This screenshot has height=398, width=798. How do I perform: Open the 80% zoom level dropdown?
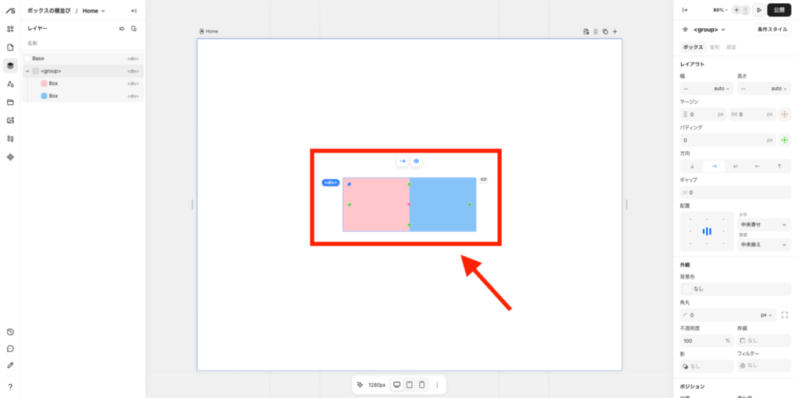pyautogui.click(x=720, y=10)
